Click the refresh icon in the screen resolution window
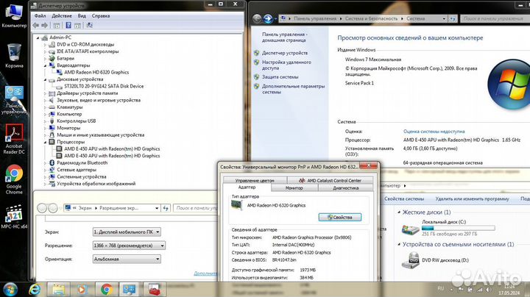530x297 pixels. point(166,208)
